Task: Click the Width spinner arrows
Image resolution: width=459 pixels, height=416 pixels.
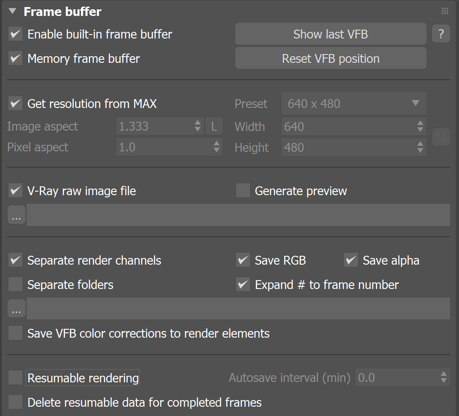Action: pyautogui.click(x=420, y=127)
